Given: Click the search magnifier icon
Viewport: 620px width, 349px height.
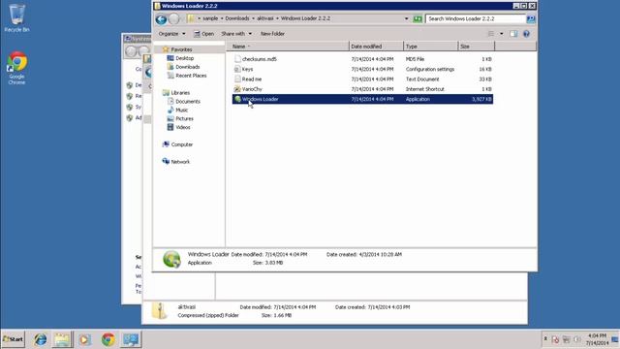Looking at the screenshot, I should (531, 18).
